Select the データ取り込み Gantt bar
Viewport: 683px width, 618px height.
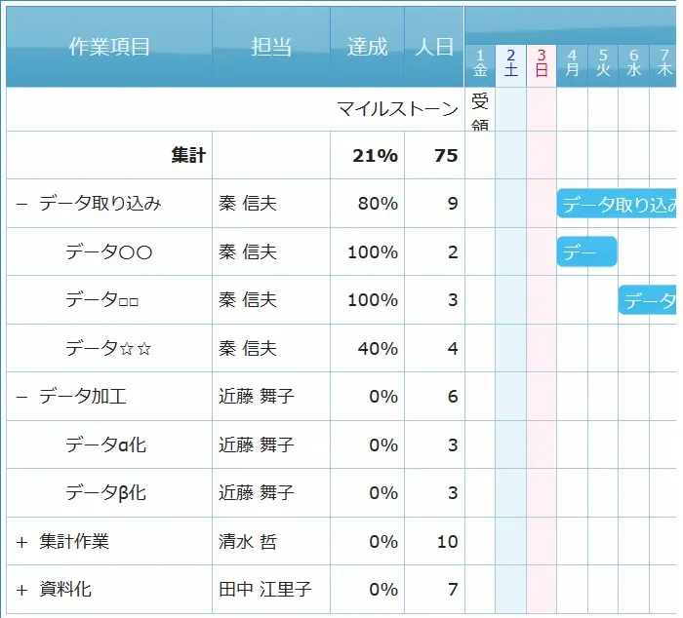tap(618, 204)
